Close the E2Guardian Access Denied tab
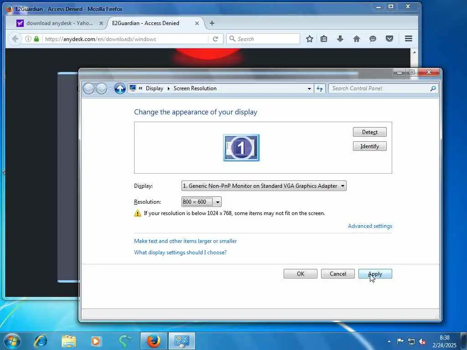 click(197, 23)
